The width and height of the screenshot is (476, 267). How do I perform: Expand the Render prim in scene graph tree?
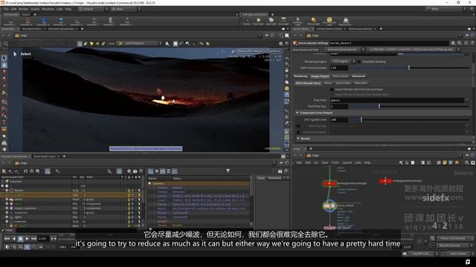click(7, 191)
